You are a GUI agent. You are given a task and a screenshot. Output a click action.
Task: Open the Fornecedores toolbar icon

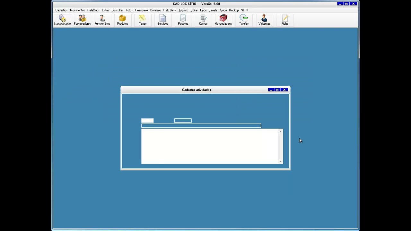[82, 20]
